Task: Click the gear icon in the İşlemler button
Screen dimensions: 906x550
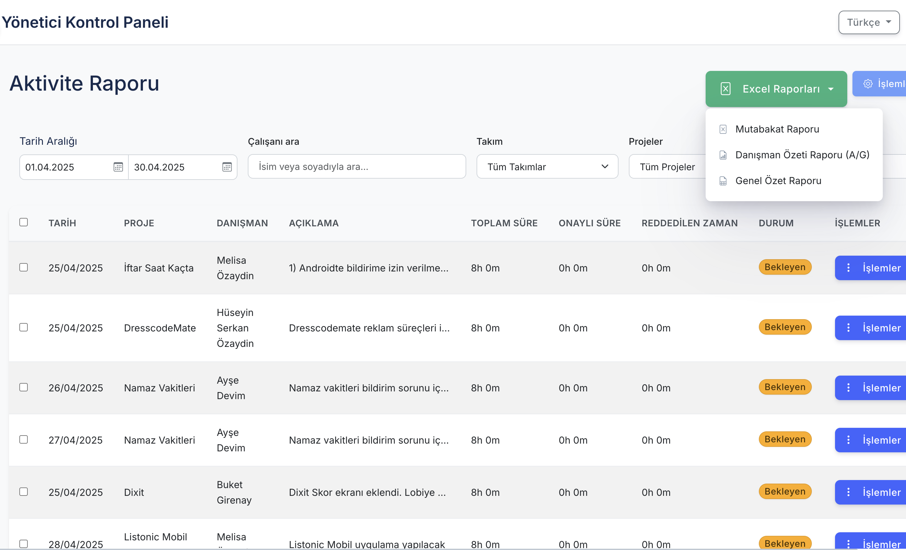Action: 868,84
